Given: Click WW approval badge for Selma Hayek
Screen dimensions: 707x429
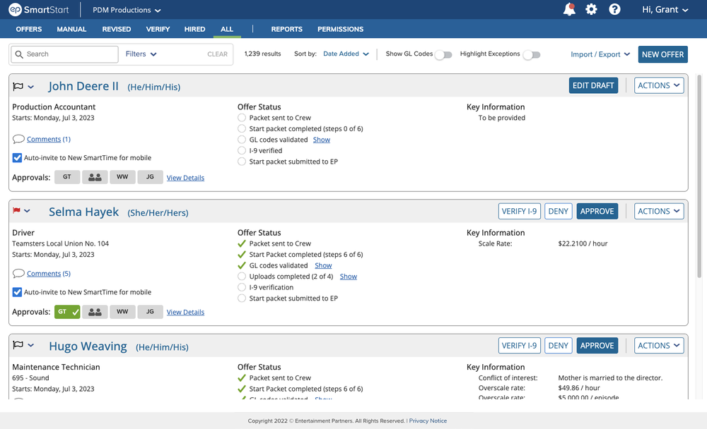Looking at the screenshot, I should tap(122, 311).
